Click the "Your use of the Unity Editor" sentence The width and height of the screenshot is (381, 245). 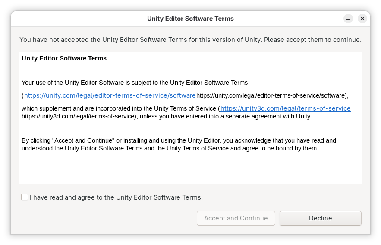(135, 83)
